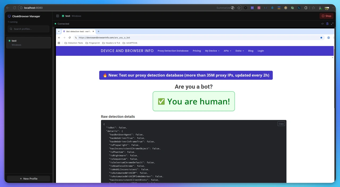
Task: Create a New Profile
Action: (28, 179)
